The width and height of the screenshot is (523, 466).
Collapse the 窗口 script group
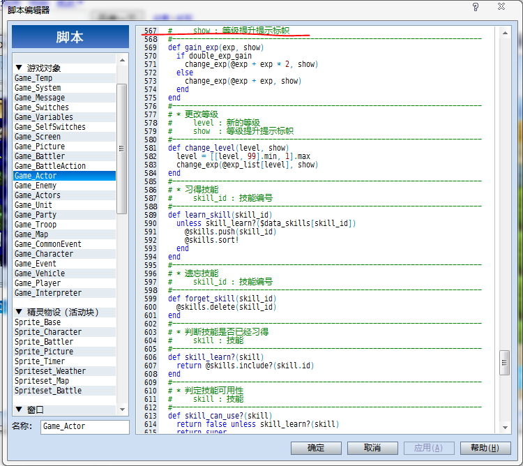click(x=19, y=409)
